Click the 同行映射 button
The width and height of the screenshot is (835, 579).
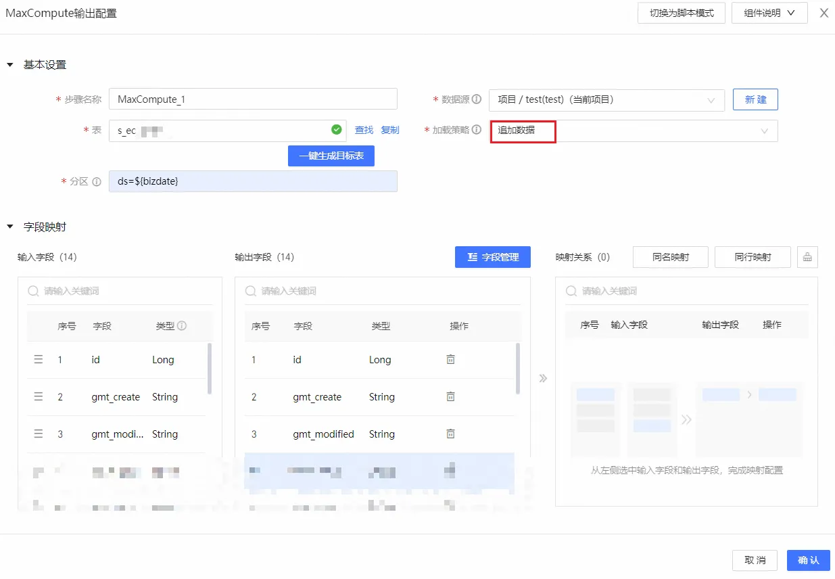coord(753,257)
